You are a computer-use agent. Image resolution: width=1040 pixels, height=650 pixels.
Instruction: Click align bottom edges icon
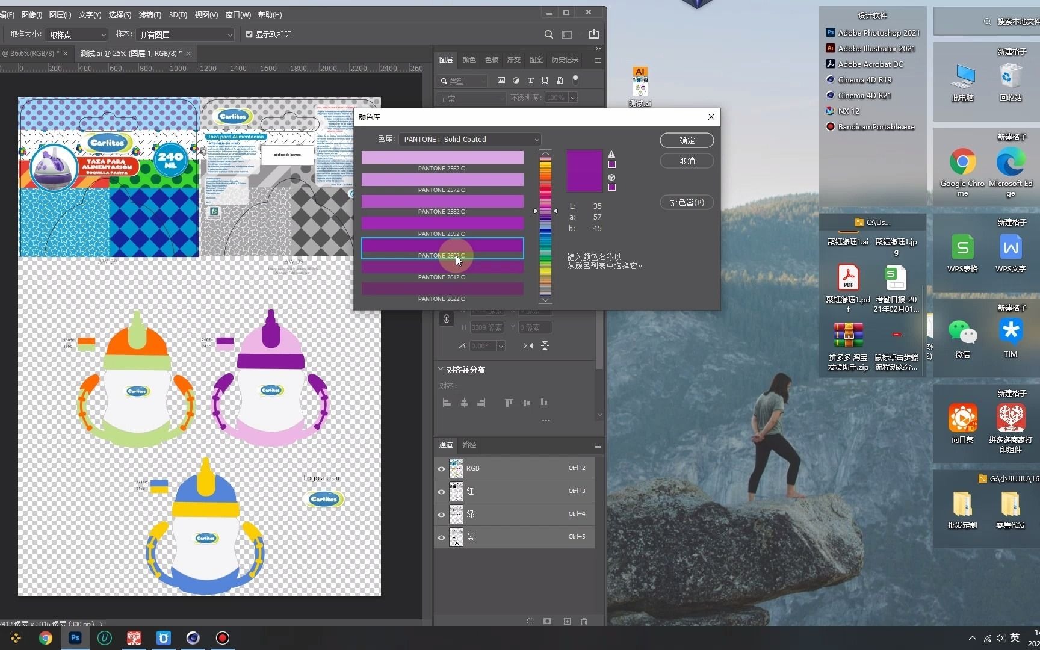[x=544, y=403]
